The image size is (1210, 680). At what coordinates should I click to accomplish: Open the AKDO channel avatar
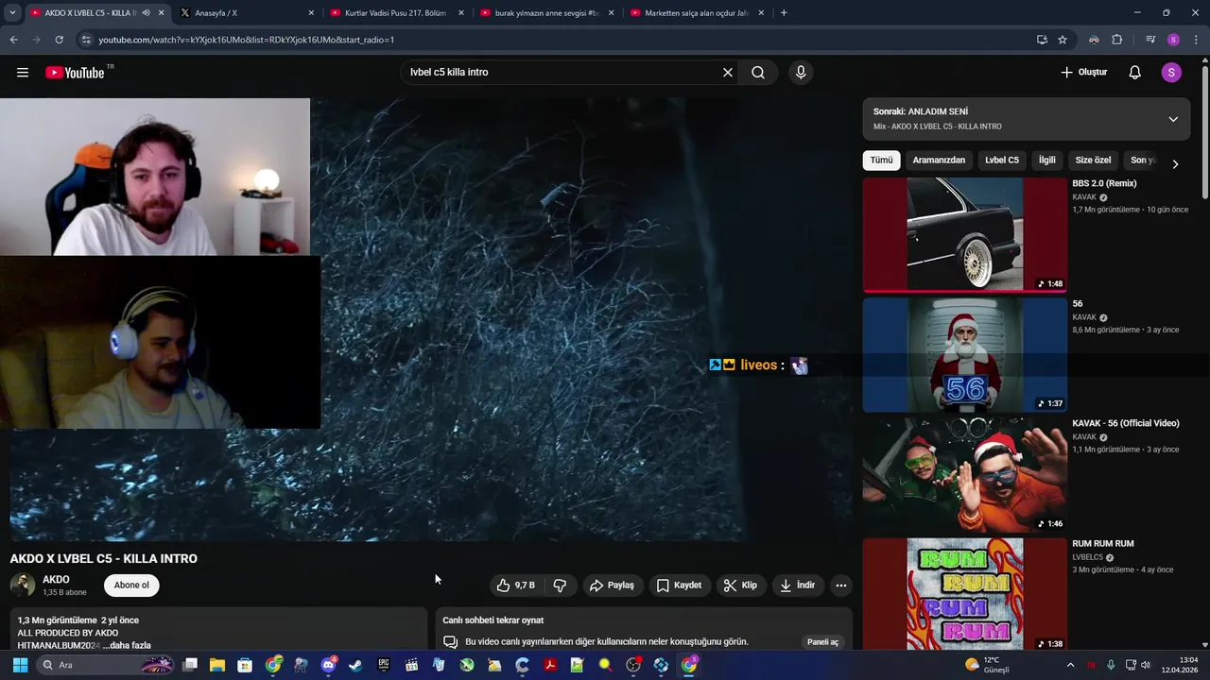coord(23,586)
